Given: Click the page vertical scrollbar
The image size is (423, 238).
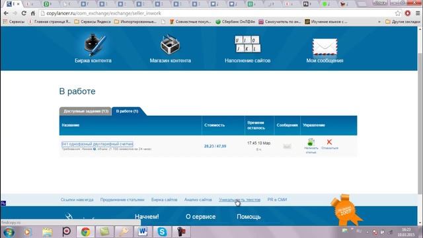Looking at the screenshot, I should coord(420,124).
